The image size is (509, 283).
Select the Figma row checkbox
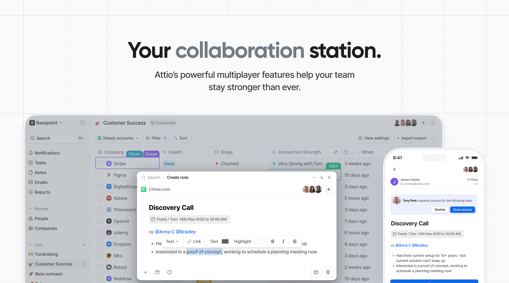(x=101, y=175)
